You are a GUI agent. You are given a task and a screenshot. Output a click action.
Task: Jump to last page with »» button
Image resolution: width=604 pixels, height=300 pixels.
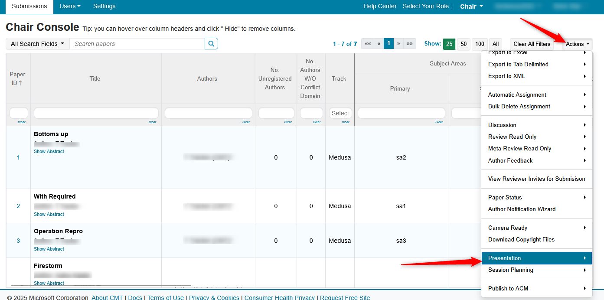(x=410, y=44)
